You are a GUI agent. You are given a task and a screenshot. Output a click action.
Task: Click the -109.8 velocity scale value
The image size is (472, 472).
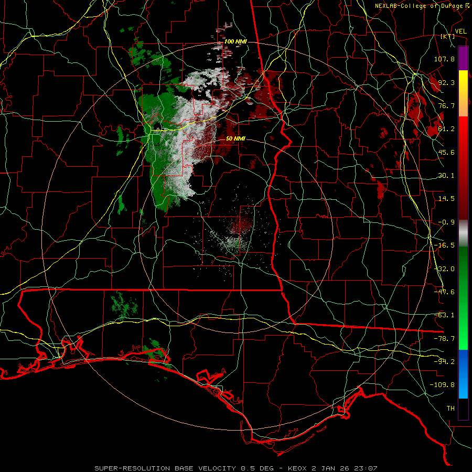[442, 385]
